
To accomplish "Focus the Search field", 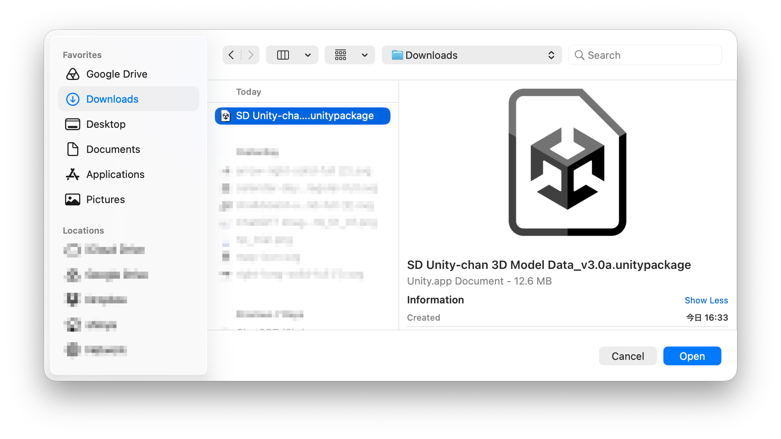I will click(645, 55).
